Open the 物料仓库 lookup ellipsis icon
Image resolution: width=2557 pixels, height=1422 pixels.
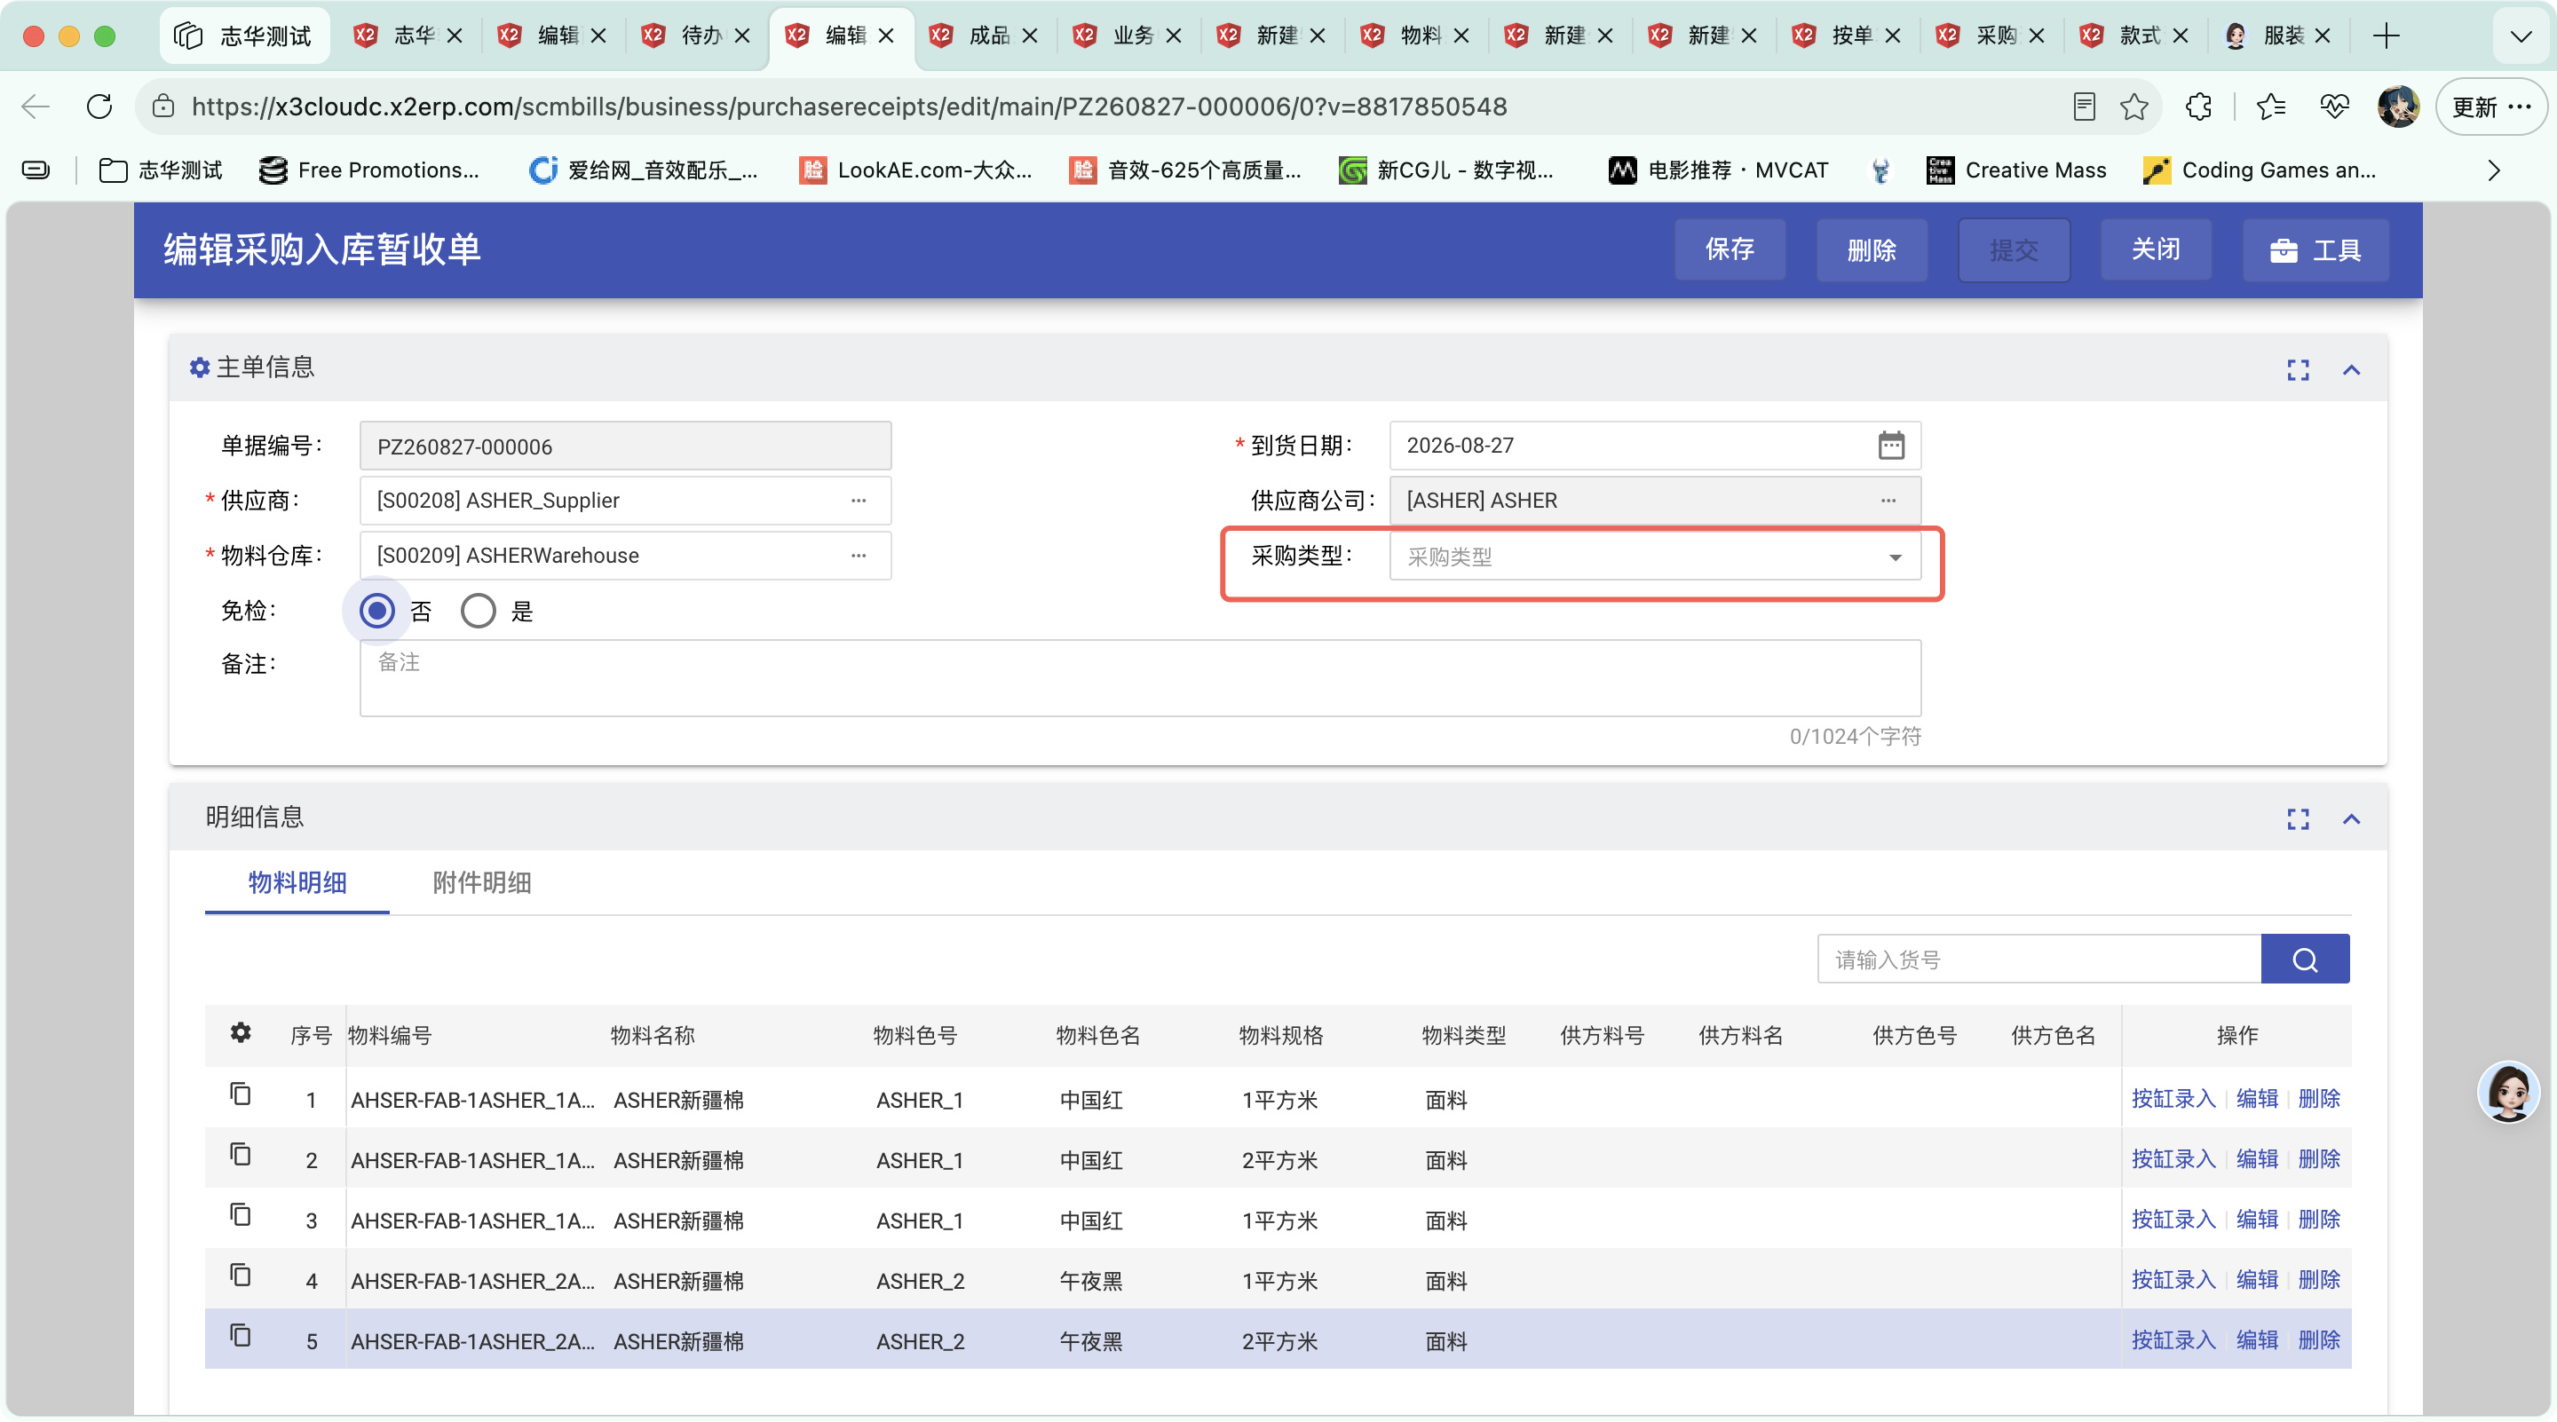click(859, 556)
